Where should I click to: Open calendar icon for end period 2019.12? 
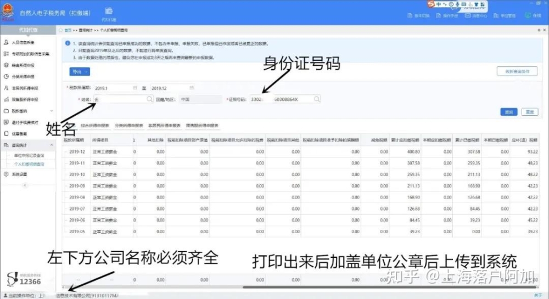tap(192, 88)
